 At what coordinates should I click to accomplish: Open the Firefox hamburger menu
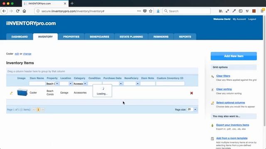tap(262, 11)
